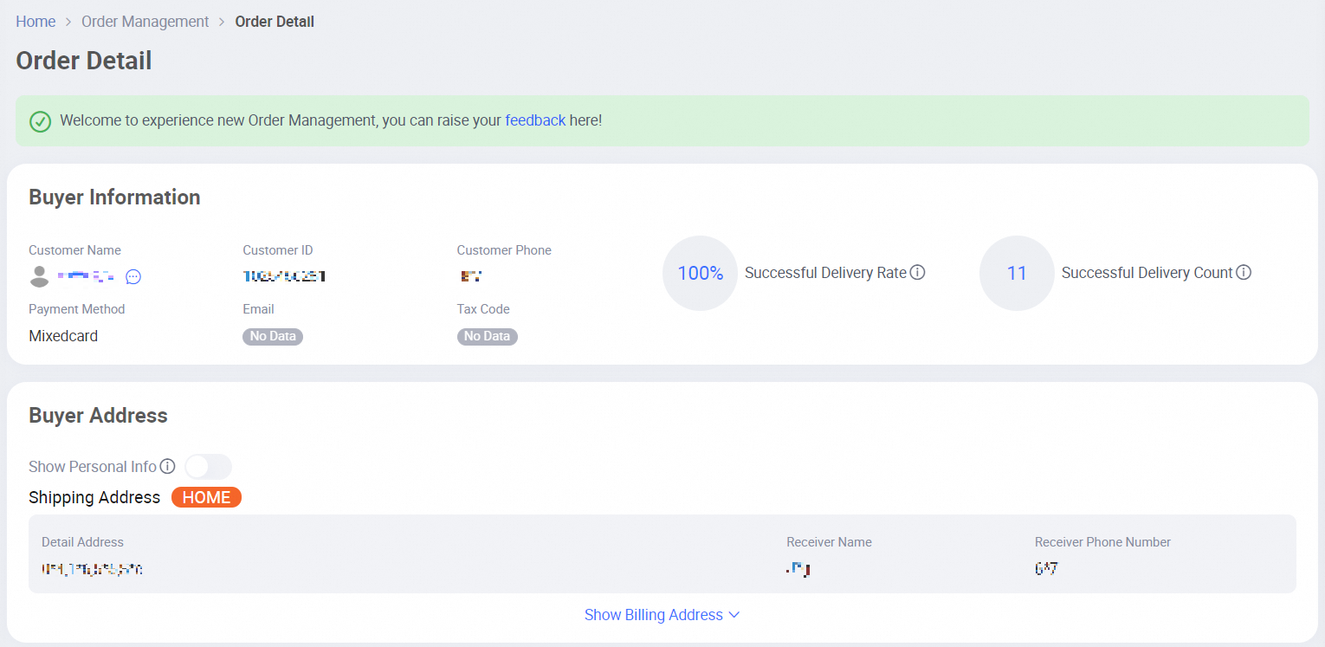Click Successful Delivery Count info icon
This screenshot has width=1325, height=647.
coord(1244,273)
